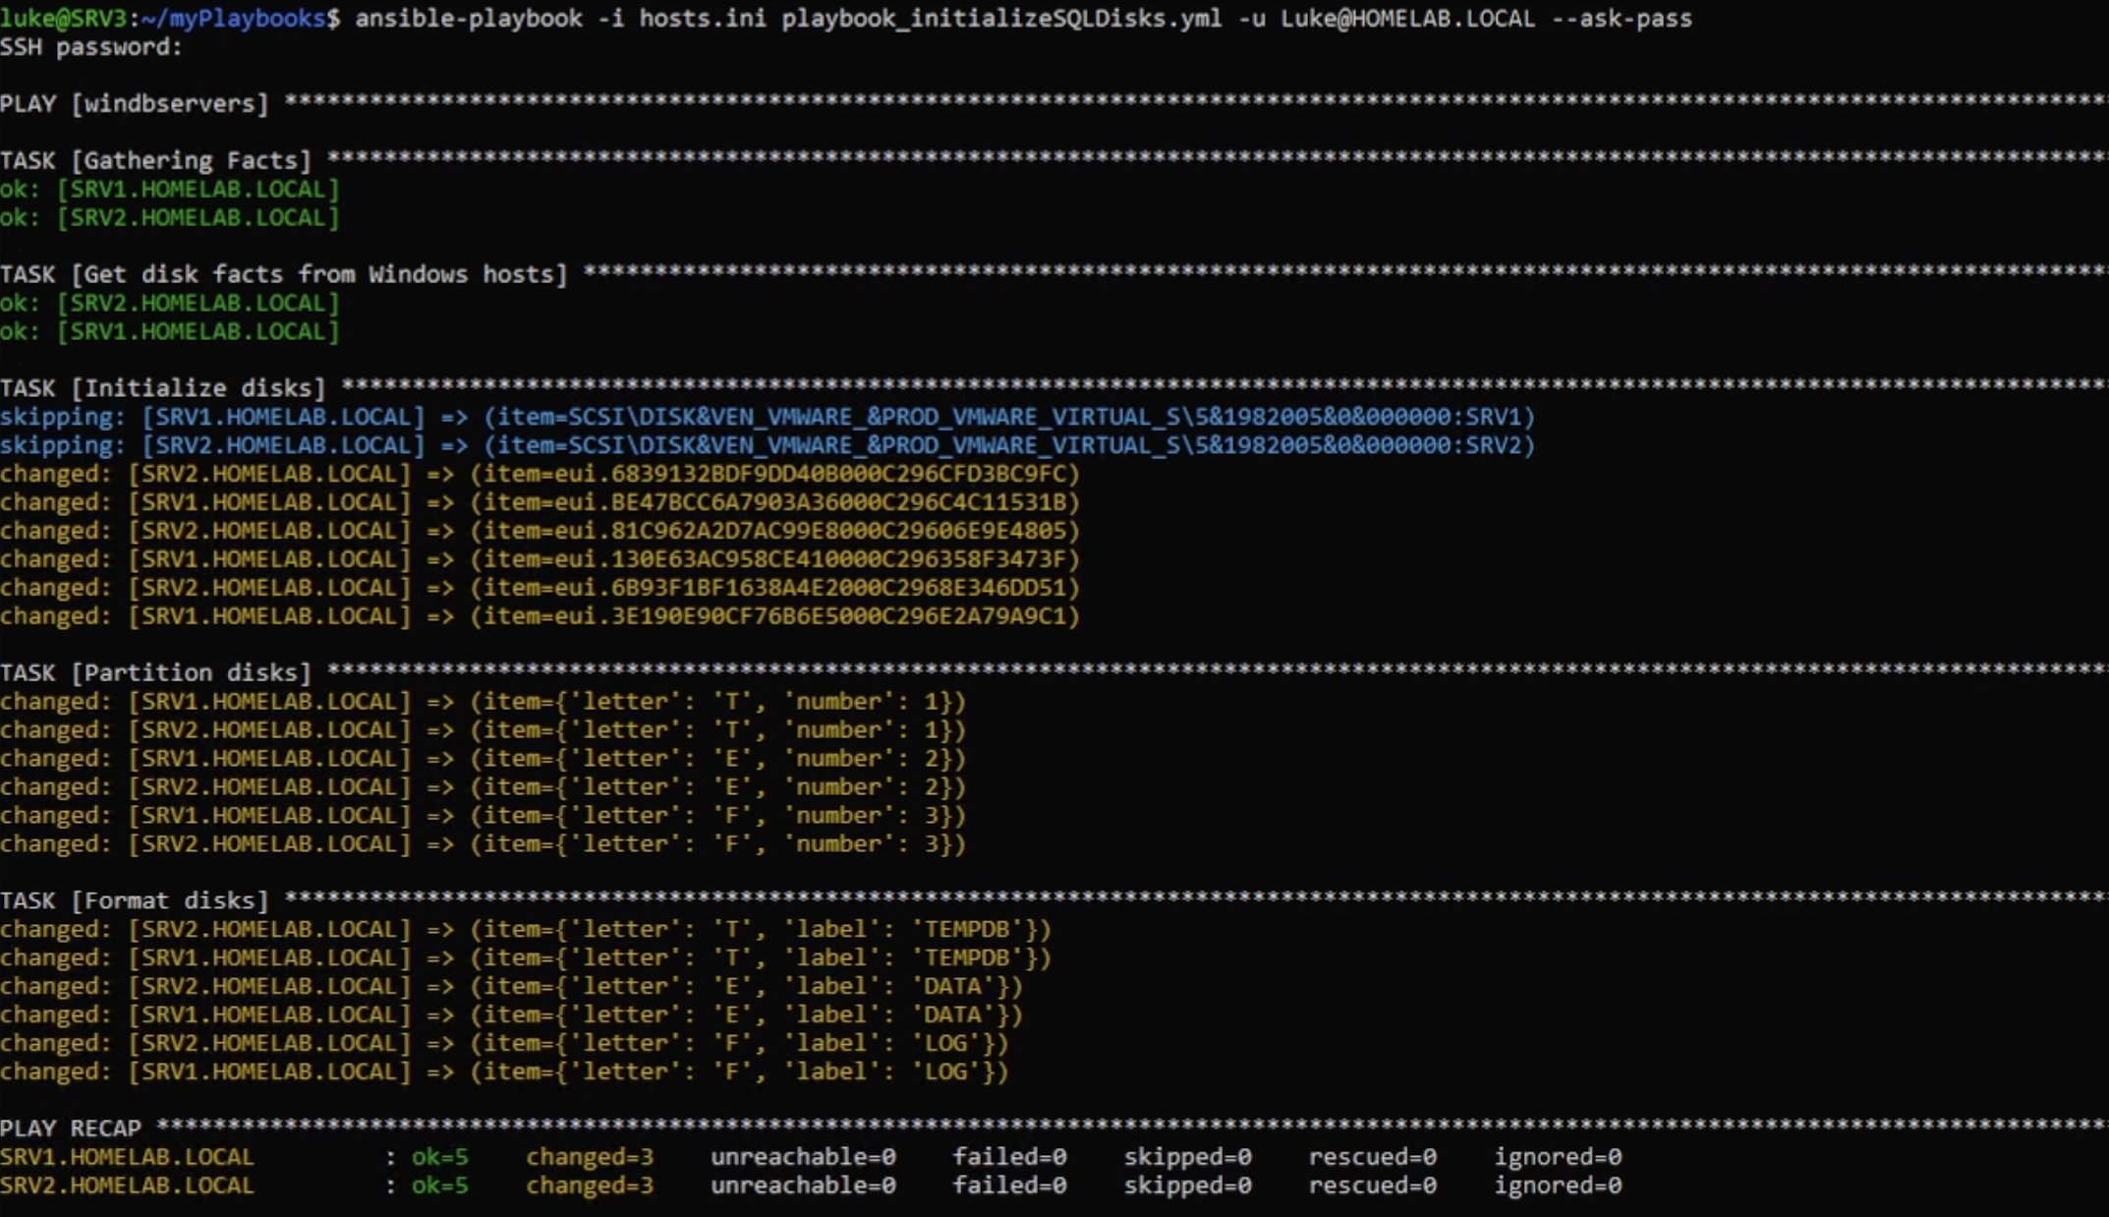Click rescued=0 in the SRV1 recap row

point(1372,1158)
